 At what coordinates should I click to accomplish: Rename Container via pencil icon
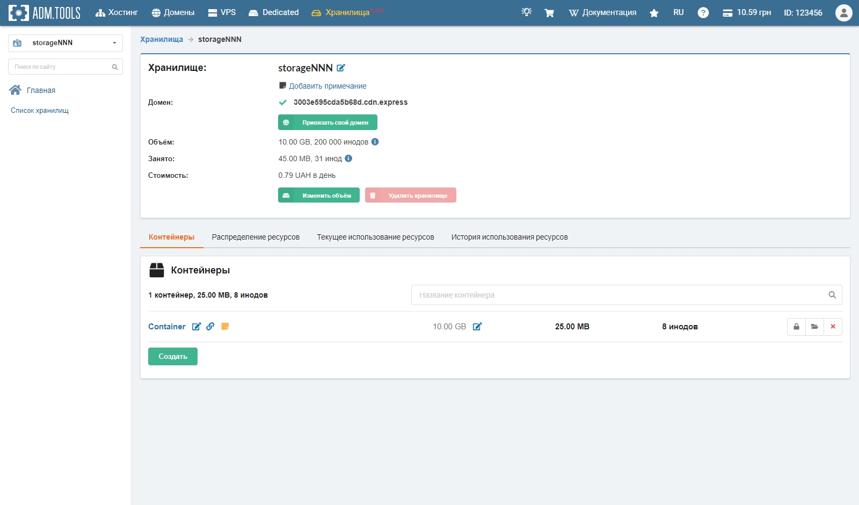pos(196,327)
